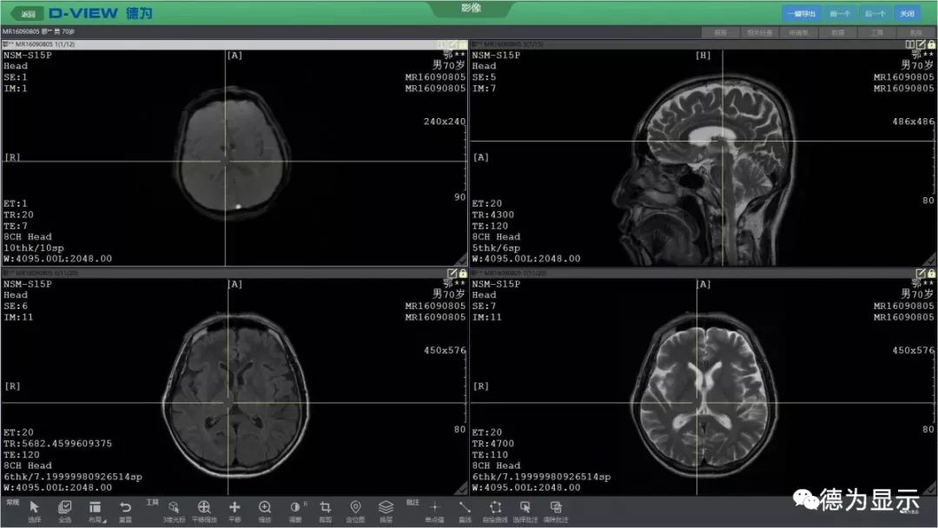Viewport: 938px width, 528px height.
Task: Select the 选择 pointer tool
Action: click(34, 508)
